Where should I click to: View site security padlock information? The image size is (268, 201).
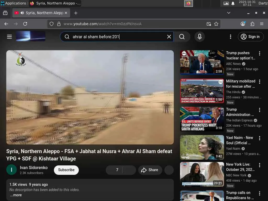click(x=59, y=24)
